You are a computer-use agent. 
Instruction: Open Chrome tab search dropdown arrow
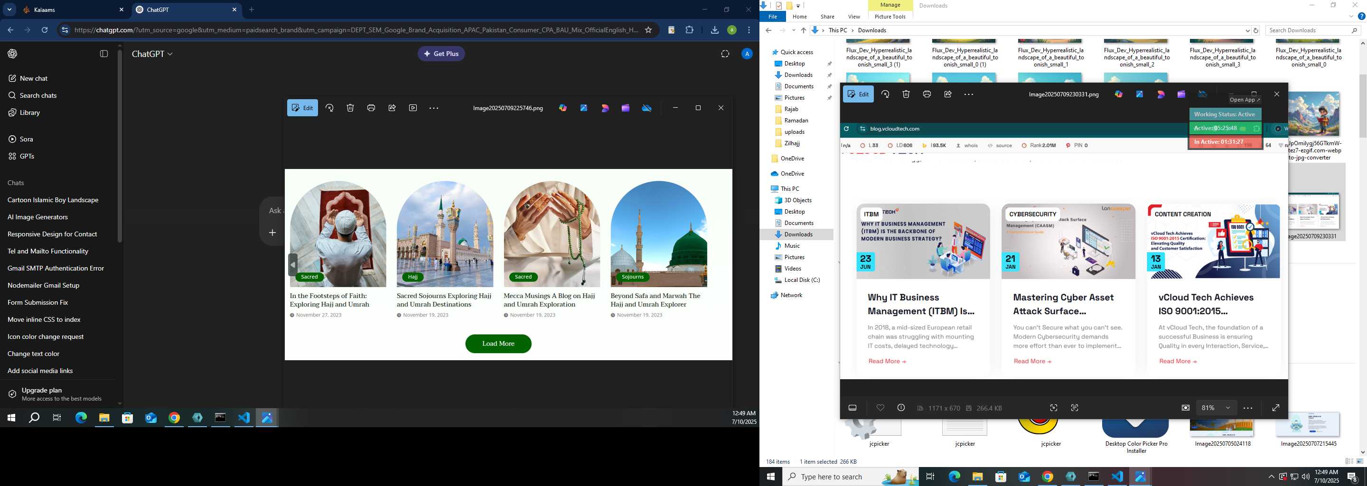(x=9, y=9)
